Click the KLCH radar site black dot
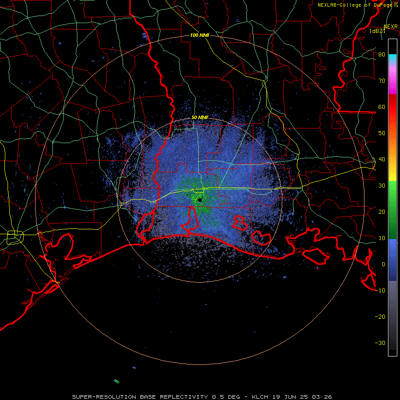400x400 pixels. point(200,200)
